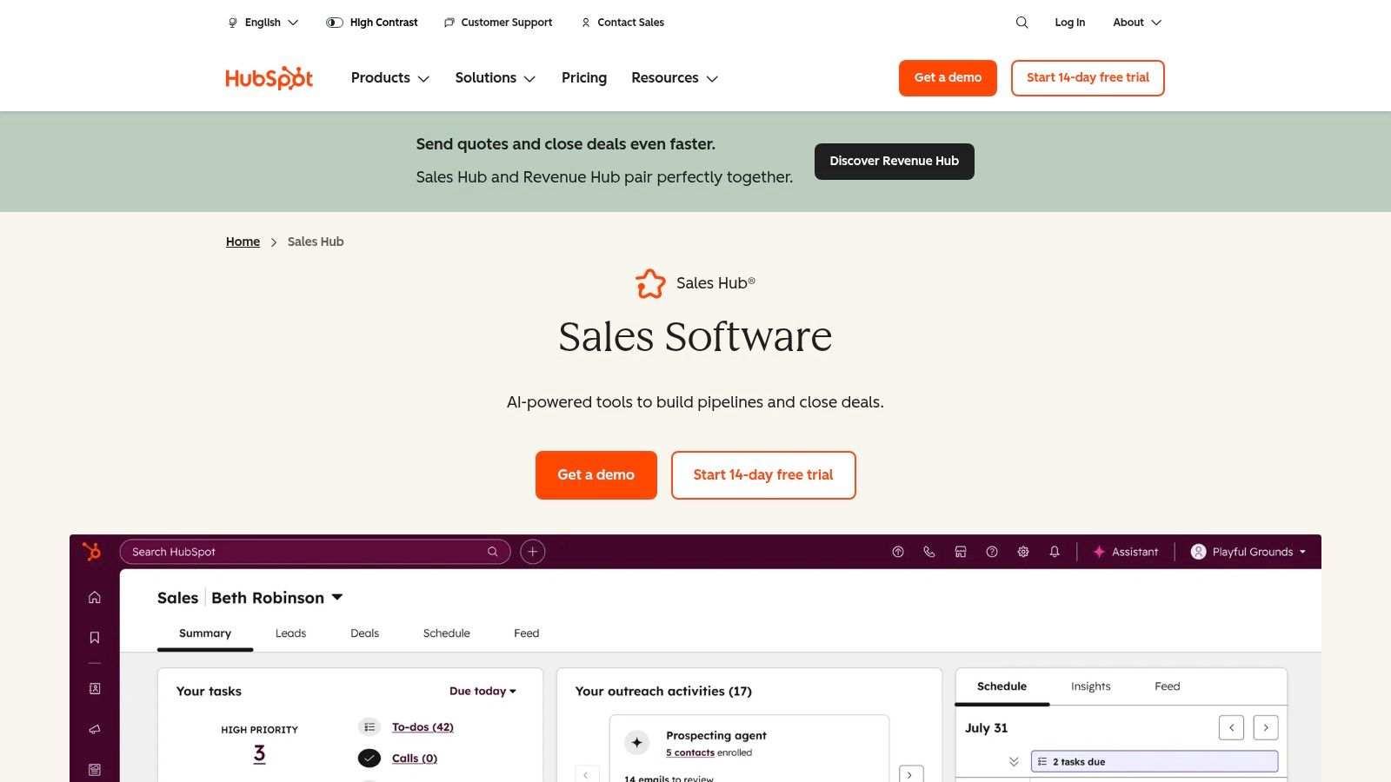Click Start 14-day free trial in navigation bar
1391x782 pixels.
click(1088, 78)
